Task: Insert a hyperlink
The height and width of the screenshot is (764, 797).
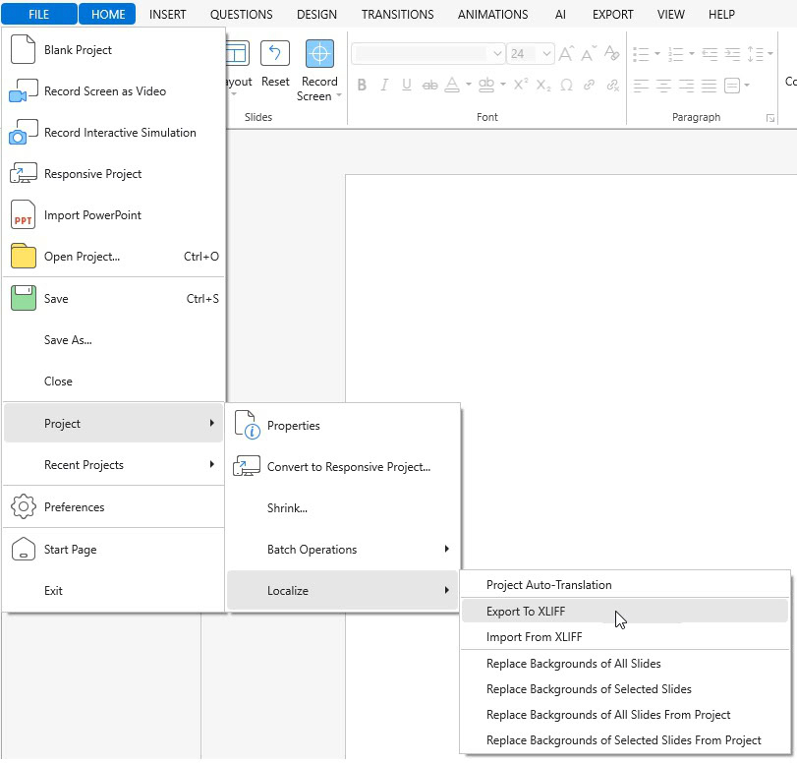Action: coord(588,85)
